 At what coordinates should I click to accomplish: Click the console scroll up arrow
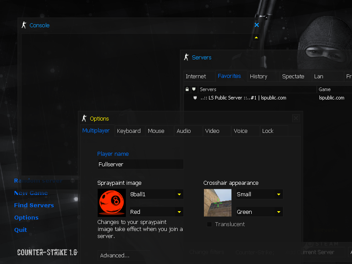point(256,37)
